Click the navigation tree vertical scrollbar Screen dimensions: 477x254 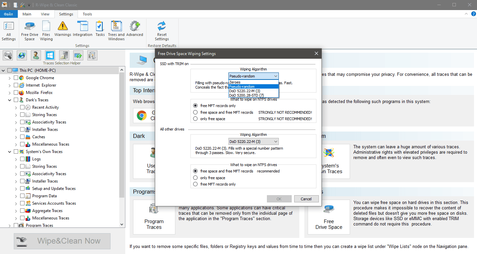(122, 135)
